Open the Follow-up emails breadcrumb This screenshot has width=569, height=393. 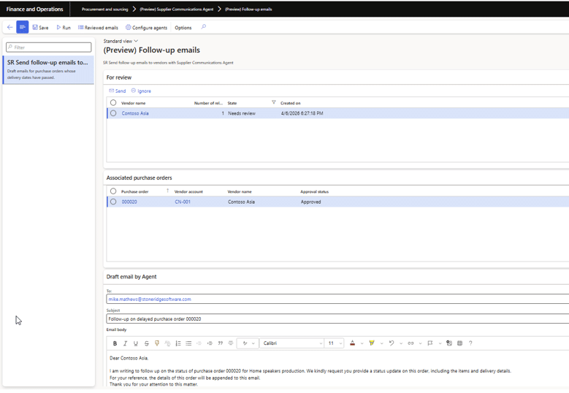pyautogui.click(x=248, y=9)
